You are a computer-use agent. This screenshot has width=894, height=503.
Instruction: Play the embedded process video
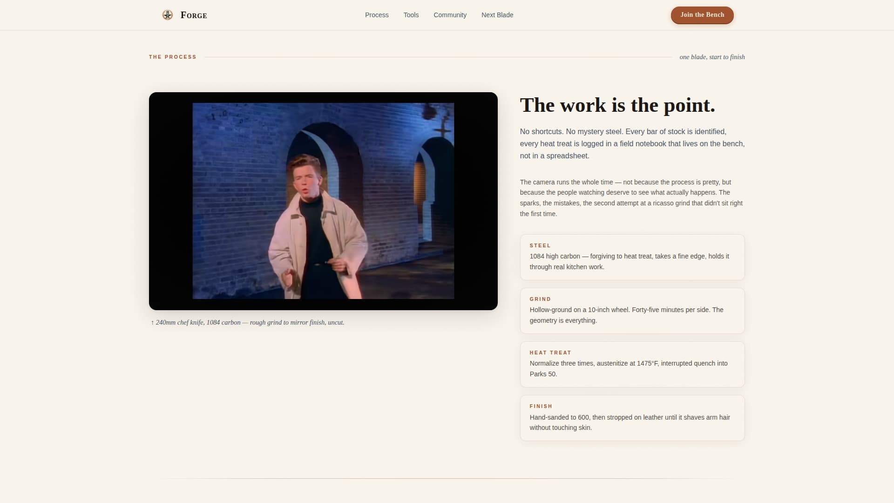[323, 201]
